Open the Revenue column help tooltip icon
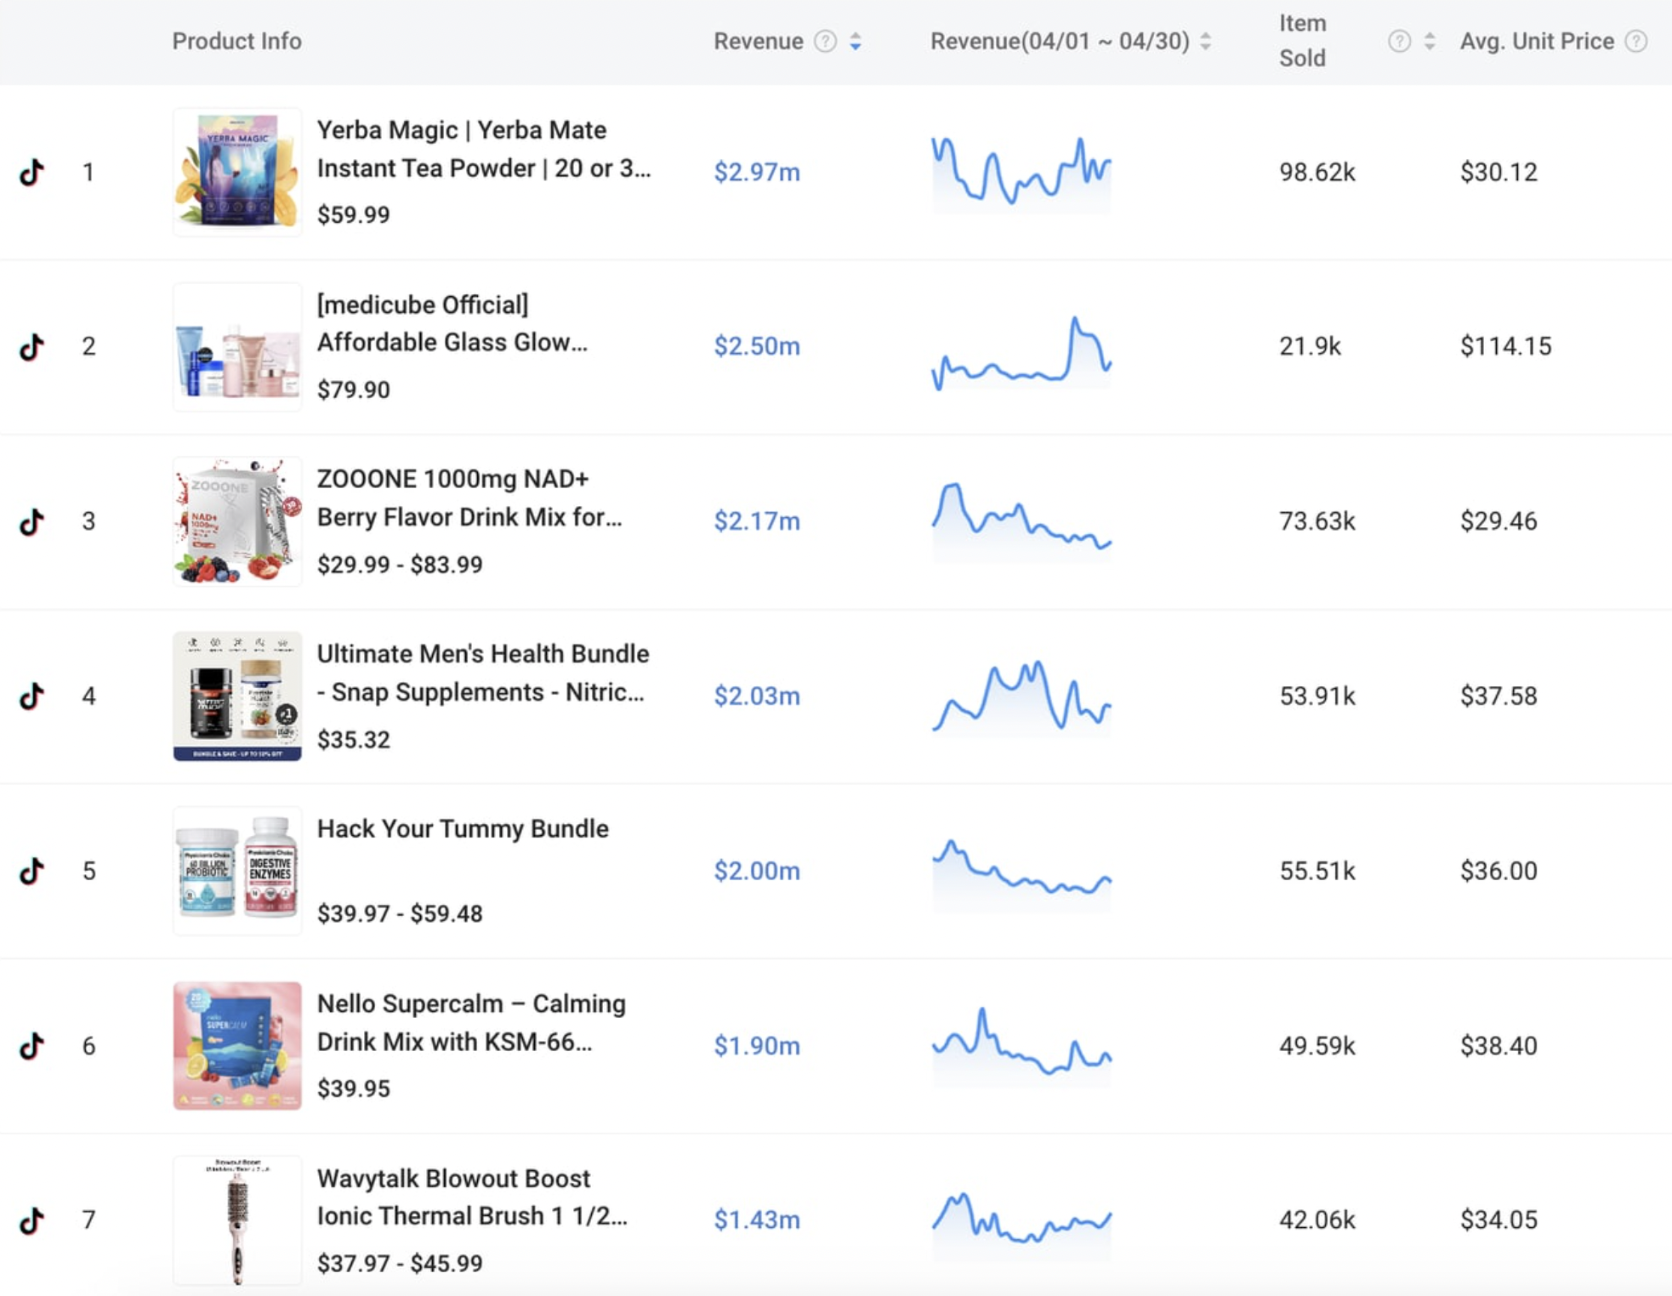This screenshot has width=1672, height=1296. pyautogui.click(x=823, y=40)
